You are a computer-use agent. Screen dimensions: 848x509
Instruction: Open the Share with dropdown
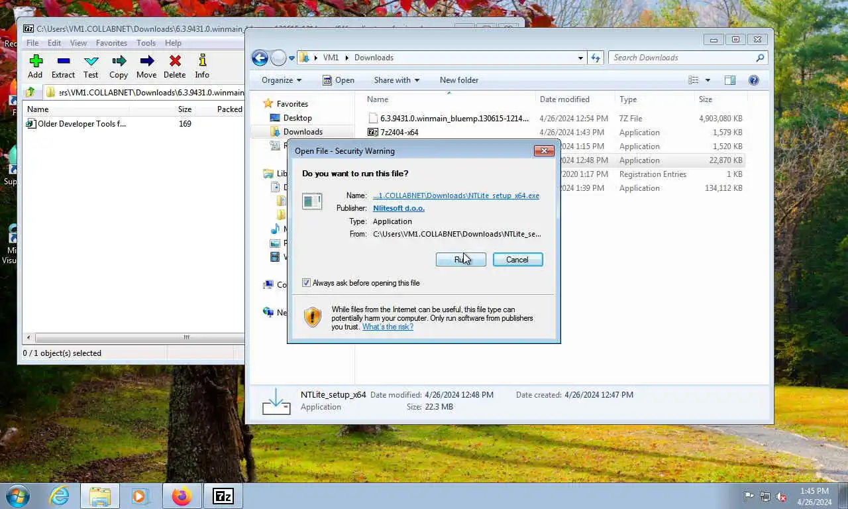[396, 80]
